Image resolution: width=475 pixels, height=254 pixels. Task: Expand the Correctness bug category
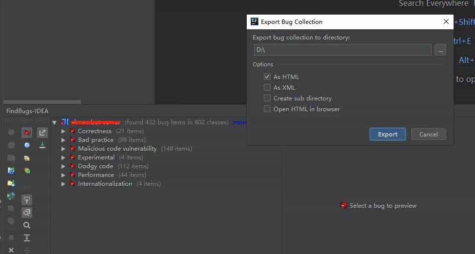[x=63, y=131]
